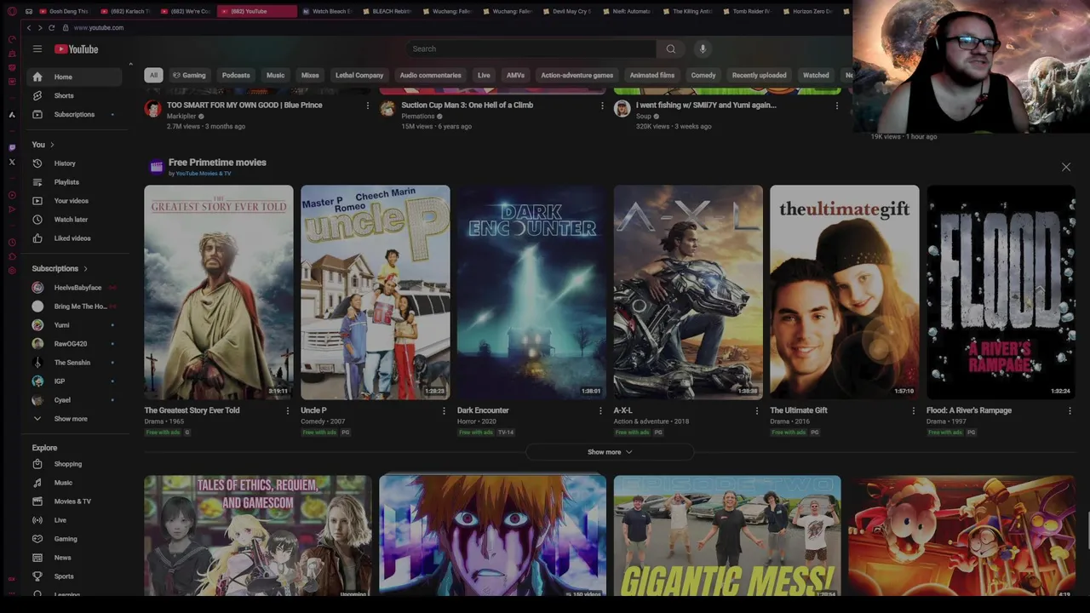Open The Greatest Story Ever Told poster
Viewport: 1090px width, 613px height.
tap(219, 292)
